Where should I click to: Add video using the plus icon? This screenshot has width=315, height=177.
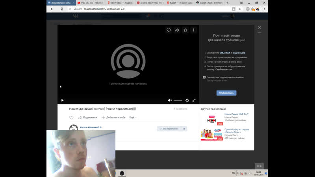click(x=194, y=30)
